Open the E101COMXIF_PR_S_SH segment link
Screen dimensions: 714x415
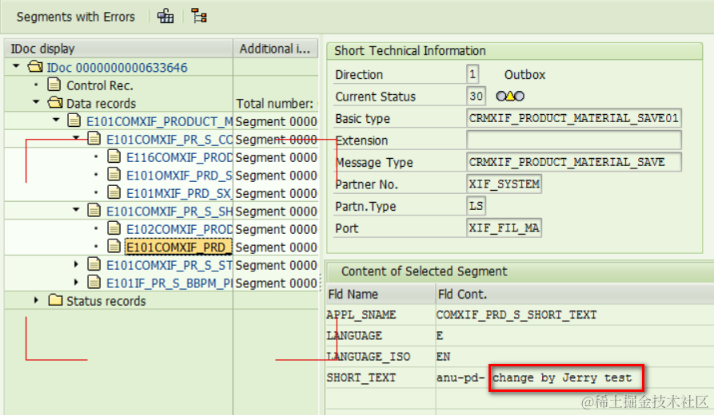tap(169, 211)
